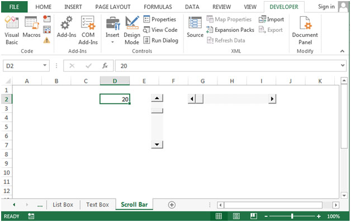This screenshot has height=222, width=351.
Task: Select row 2 header
Action: tap(7, 99)
